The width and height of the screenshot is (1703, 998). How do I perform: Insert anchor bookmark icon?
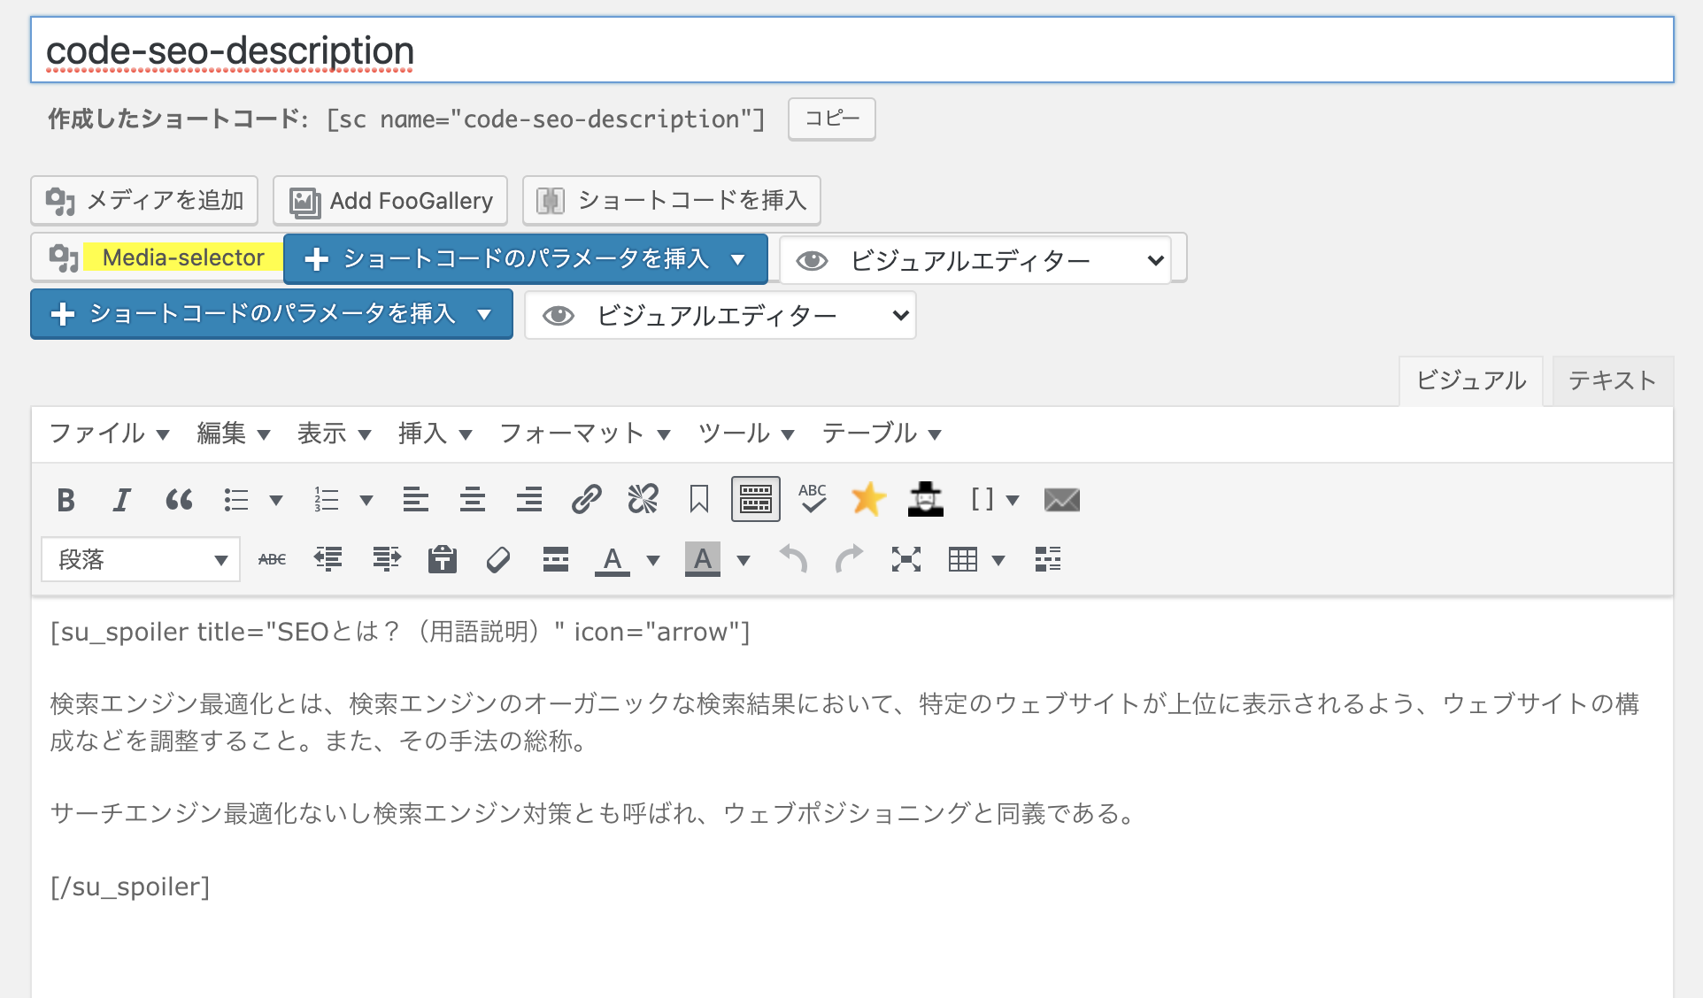tap(699, 500)
